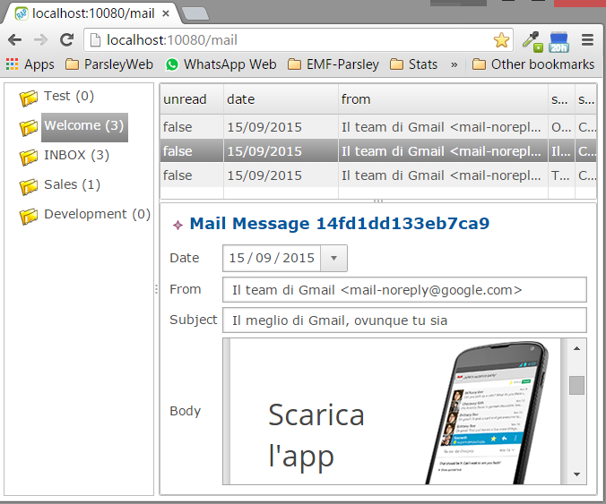The height and width of the screenshot is (504, 606).
Task: Open the EMF-Parsley bookmark folder
Action: tap(333, 64)
